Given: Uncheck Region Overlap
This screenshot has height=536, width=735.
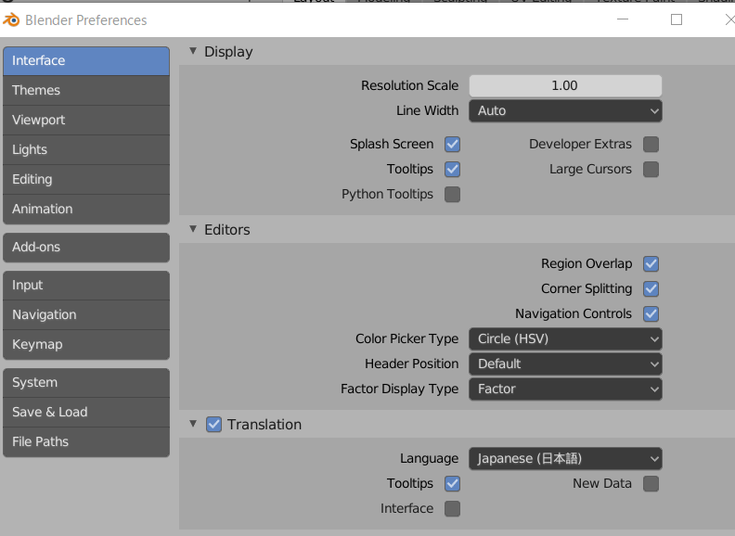Looking at the screenshot, I should pos(651,264).
